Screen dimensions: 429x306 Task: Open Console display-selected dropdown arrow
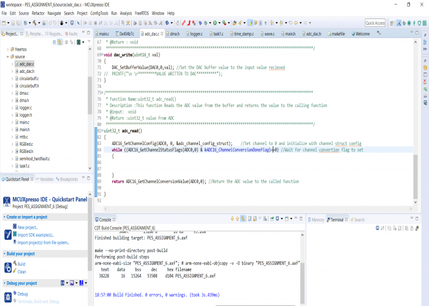click(281, 219)
